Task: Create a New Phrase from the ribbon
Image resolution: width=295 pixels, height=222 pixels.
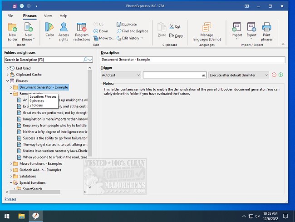Action: (x=28, y=27)
